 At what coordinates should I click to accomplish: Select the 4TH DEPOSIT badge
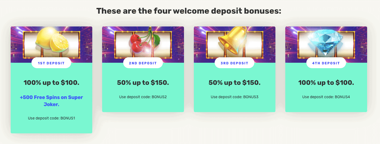pos(326,63)
